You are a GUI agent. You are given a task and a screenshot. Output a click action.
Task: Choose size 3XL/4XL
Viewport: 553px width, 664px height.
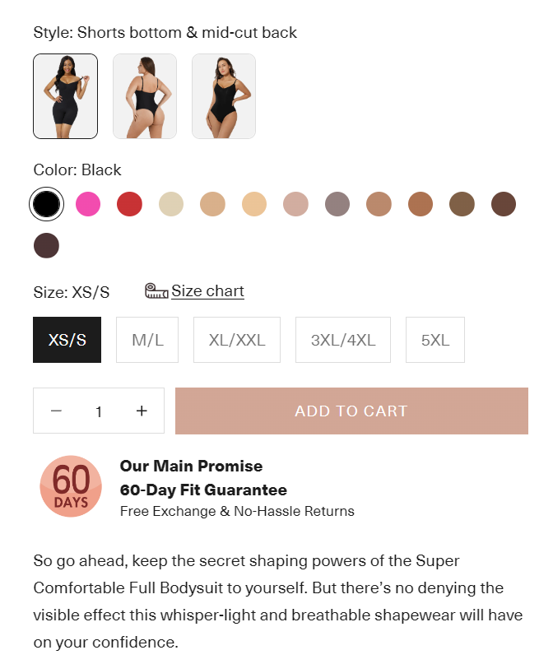point(343,340)
